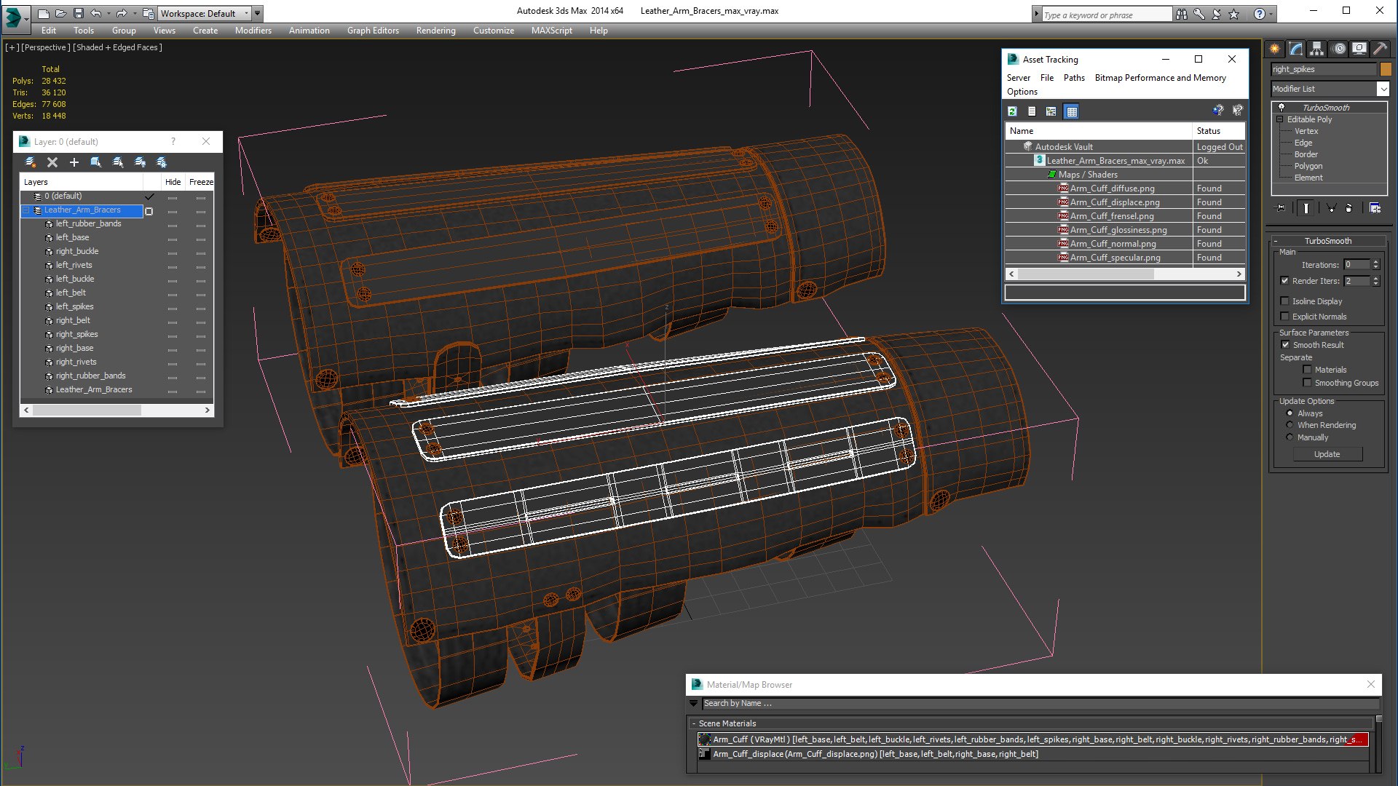The width and height of the screenshot is (1398, 786).
Task: Select Manually update radio button
Action: pyautogui.click(x=1290, y=437)
